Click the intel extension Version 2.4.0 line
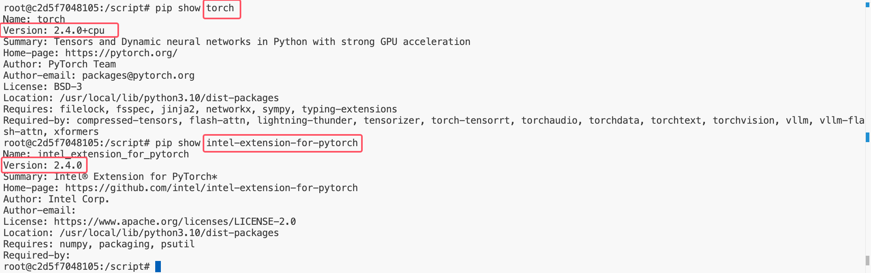Image resolution: width=871 pixels, height=273 pixels. pyautogui.click(x=43, y=165)
